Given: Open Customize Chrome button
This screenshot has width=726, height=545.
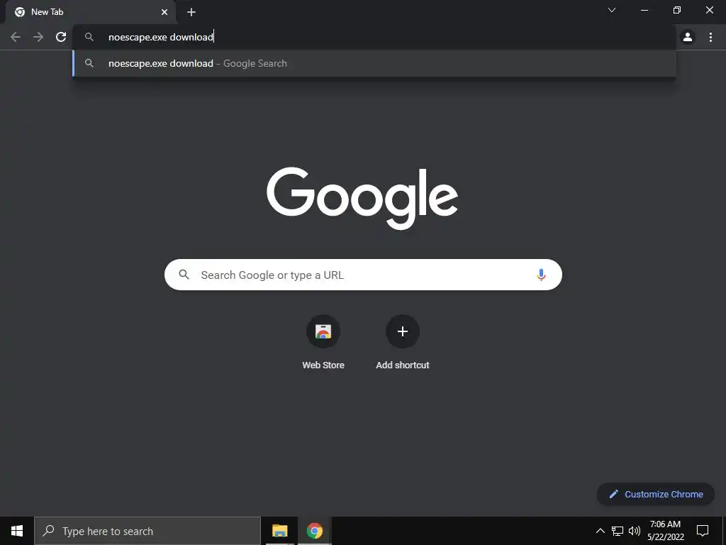Looking at the screenshot, I should click(656, 494).
